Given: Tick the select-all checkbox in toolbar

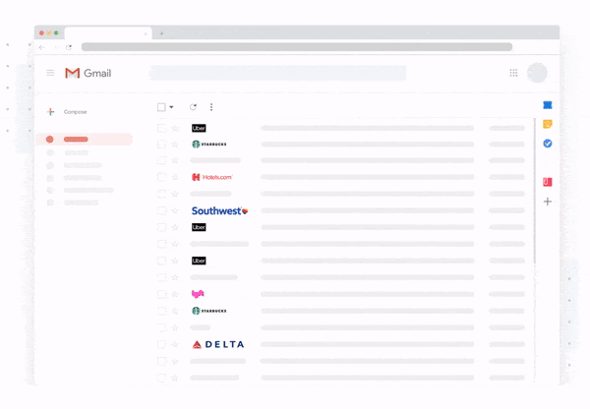Looking at the screenshot, I should pyautogui.click(x=161, y=107).
